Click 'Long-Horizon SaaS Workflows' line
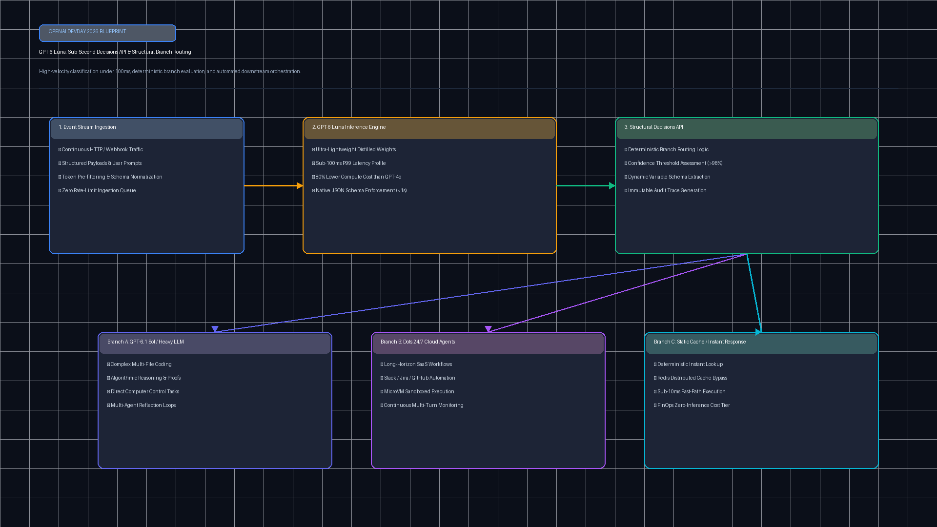 click(416, 365)
